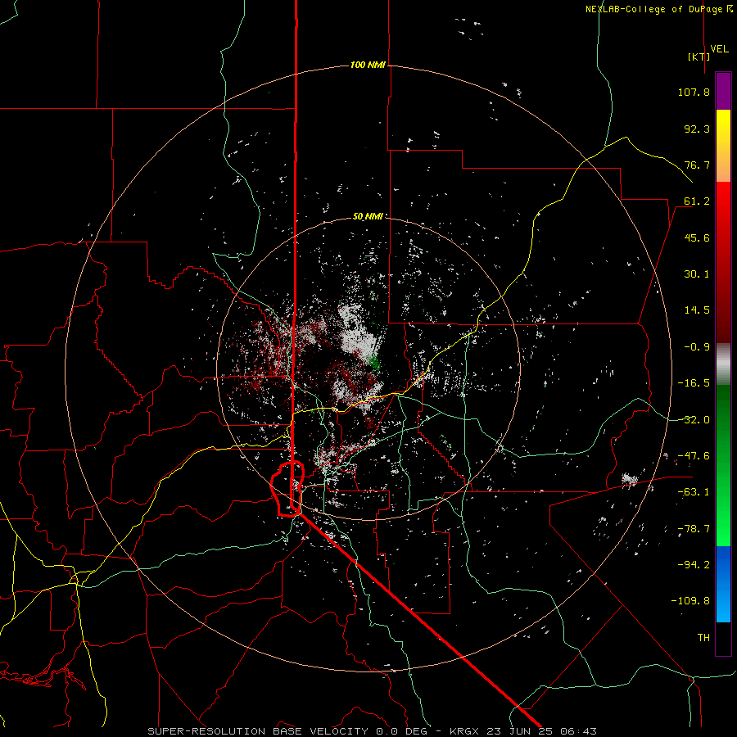Image resolution: width=737 pixels, height=737 pixels.
Task: Select the 76.7 scale value
Action: (697, 165)
